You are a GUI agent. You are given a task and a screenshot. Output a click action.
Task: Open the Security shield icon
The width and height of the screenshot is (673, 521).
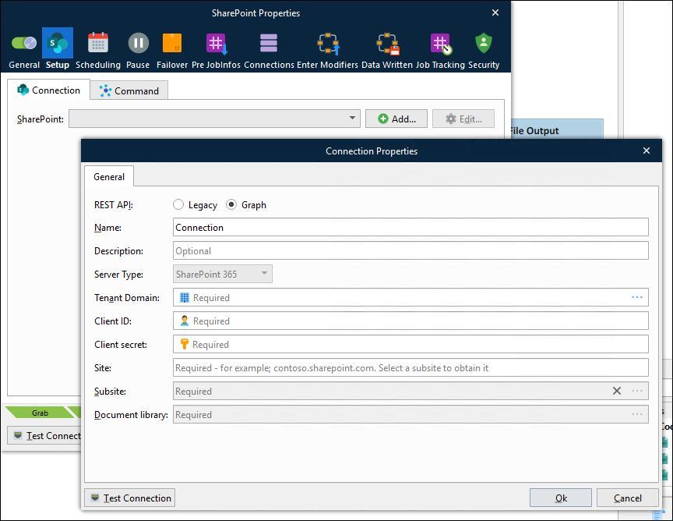(x=484, y=43)
